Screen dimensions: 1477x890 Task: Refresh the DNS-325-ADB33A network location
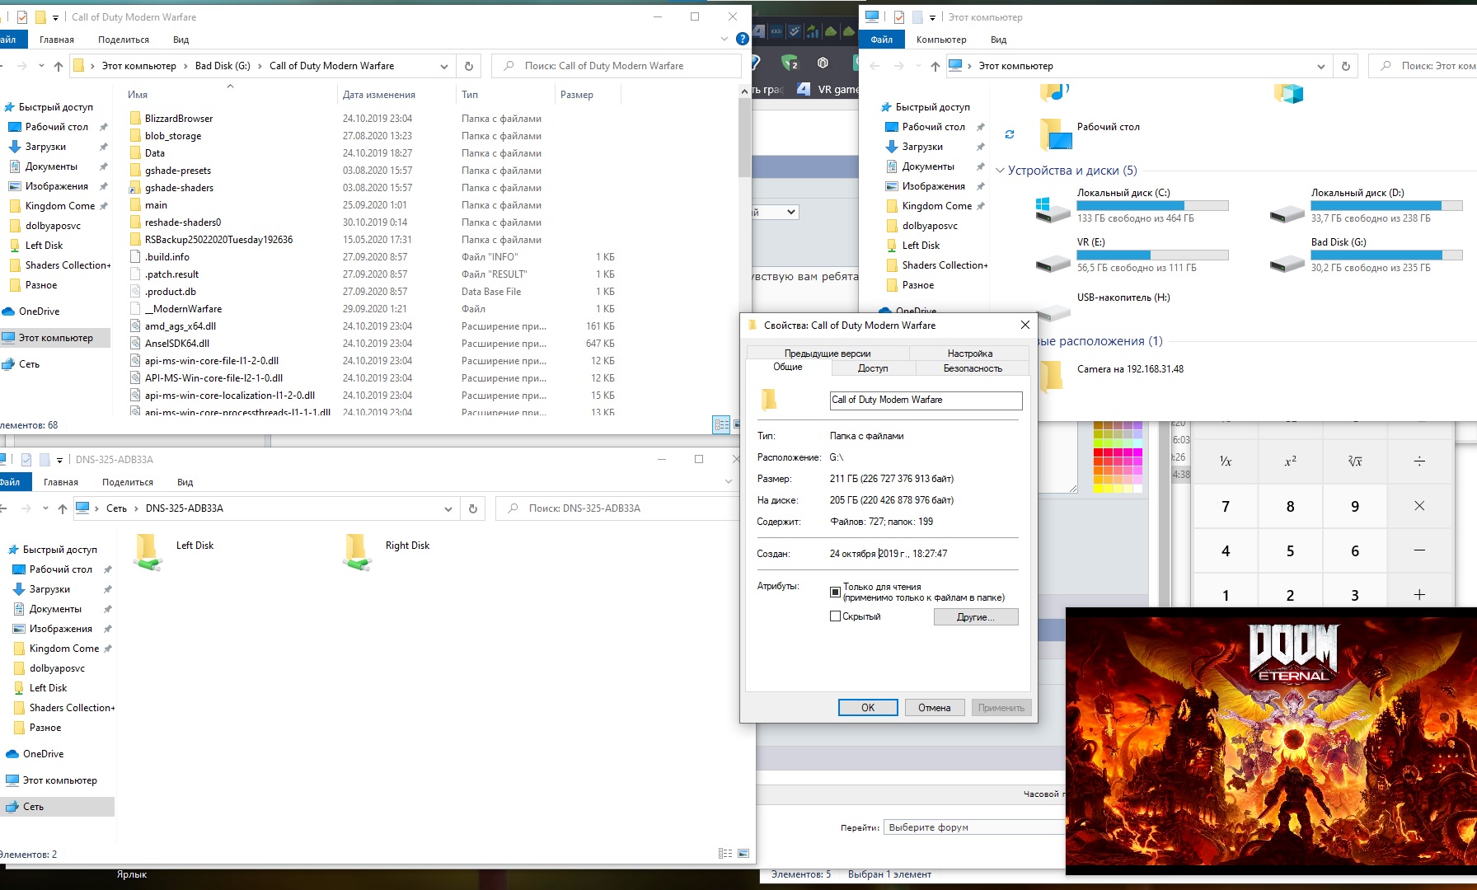472,508
